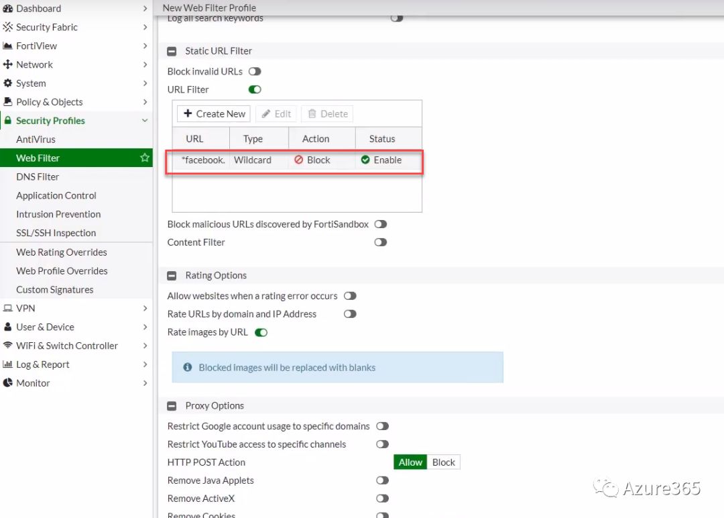Turn off the URL Filter toggle
Image resolution: width=724 pixels, height=518 pixels.
pos(255,90)
